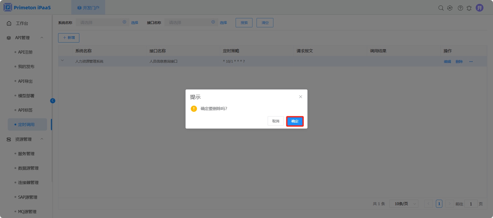The width and height of the screenshot is (493, 218).
Task: Open the 工作台 menu item
Action: coord(22,23)
